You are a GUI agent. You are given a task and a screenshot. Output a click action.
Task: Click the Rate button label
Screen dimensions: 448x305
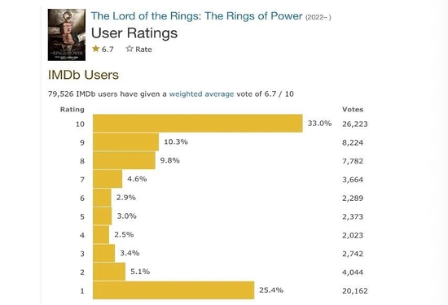point(143,50)
